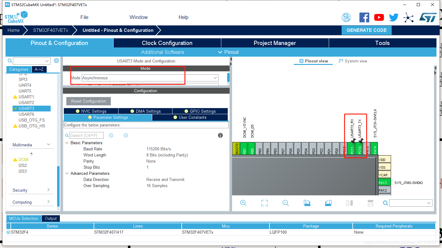Expand the Computing category
Screen dimensions: 442x248
(x=48, y=202)
